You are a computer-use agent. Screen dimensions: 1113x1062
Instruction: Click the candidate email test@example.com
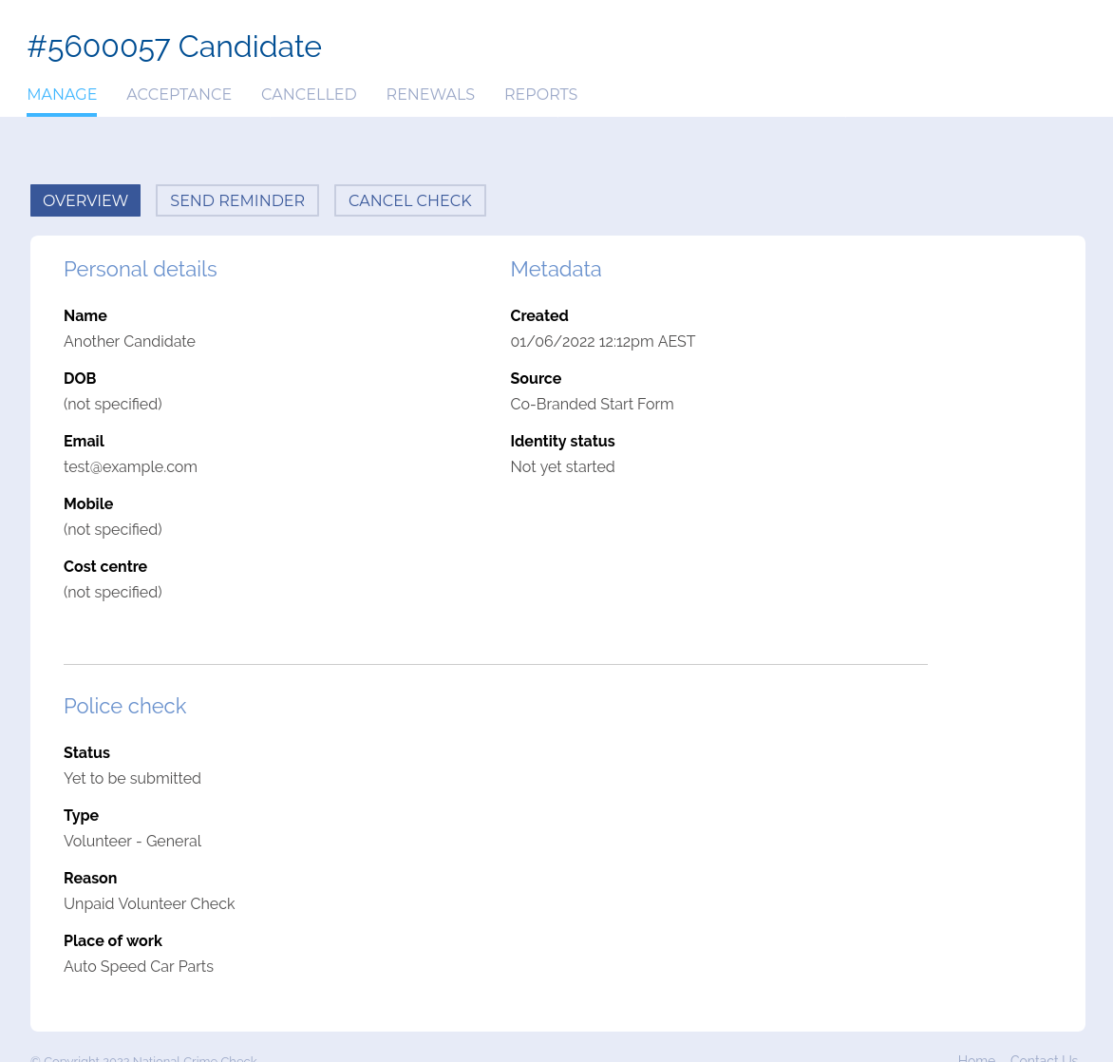tap(130, 466)
